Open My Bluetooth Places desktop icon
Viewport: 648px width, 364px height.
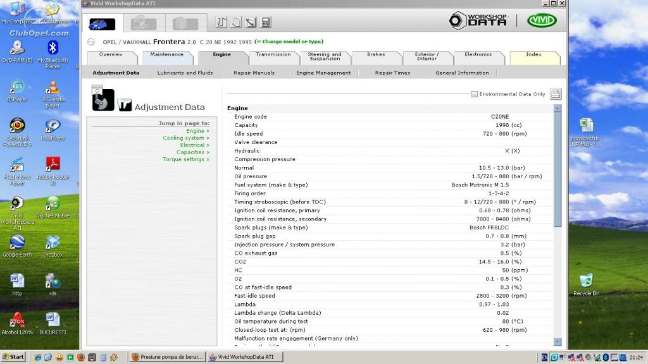point(53,54)
